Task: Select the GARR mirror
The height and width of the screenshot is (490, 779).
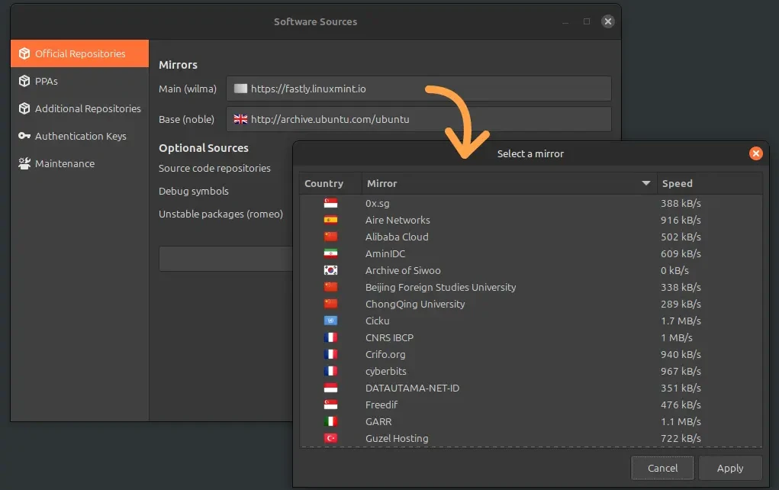Action: pyautogui.click(x=530, y=422)
